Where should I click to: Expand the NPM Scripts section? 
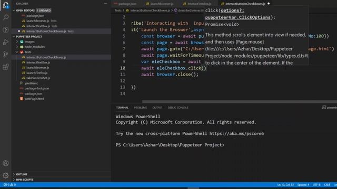(14, 180)
